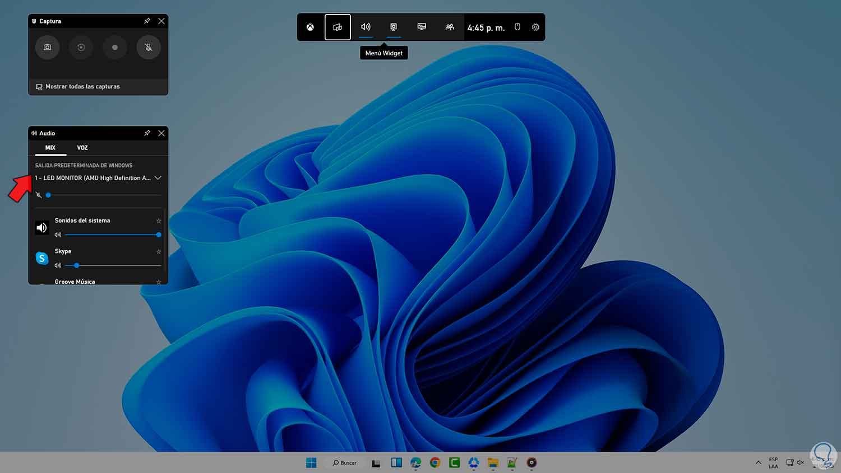Screen dimensions: 841x473
Task: Favorite Sonidos del sistema with star
Action: pos(159,221)
